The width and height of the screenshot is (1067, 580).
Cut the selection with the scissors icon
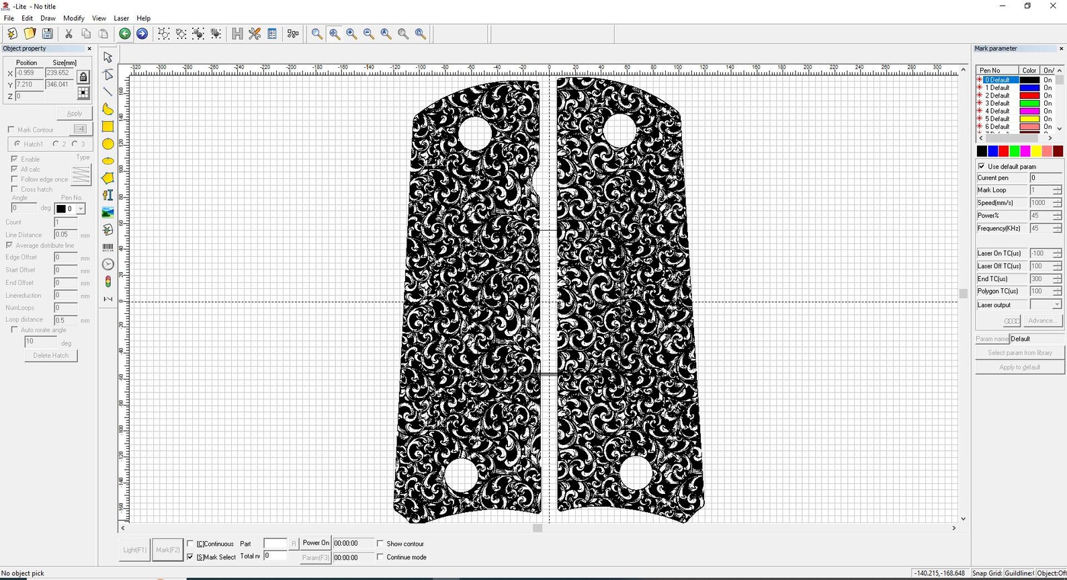point(69,34)
